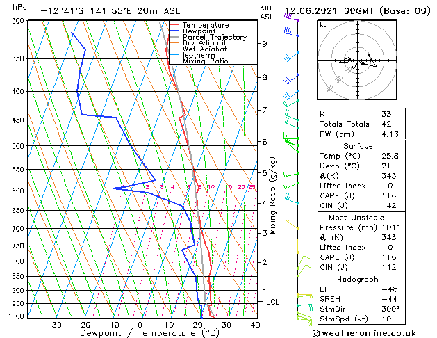Image resolution: width=437 pixels, height=338 pixels.
Task: Click the hodograph plot center
Action: click(358, 61)
